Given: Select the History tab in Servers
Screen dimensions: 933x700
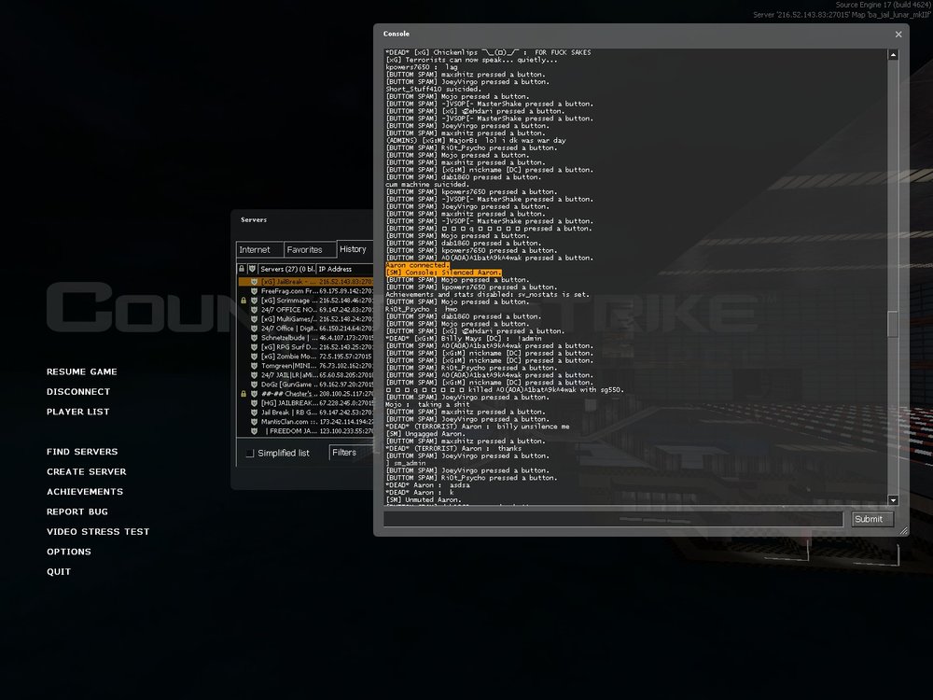Looking at the screenshot, I should [355, 249].
